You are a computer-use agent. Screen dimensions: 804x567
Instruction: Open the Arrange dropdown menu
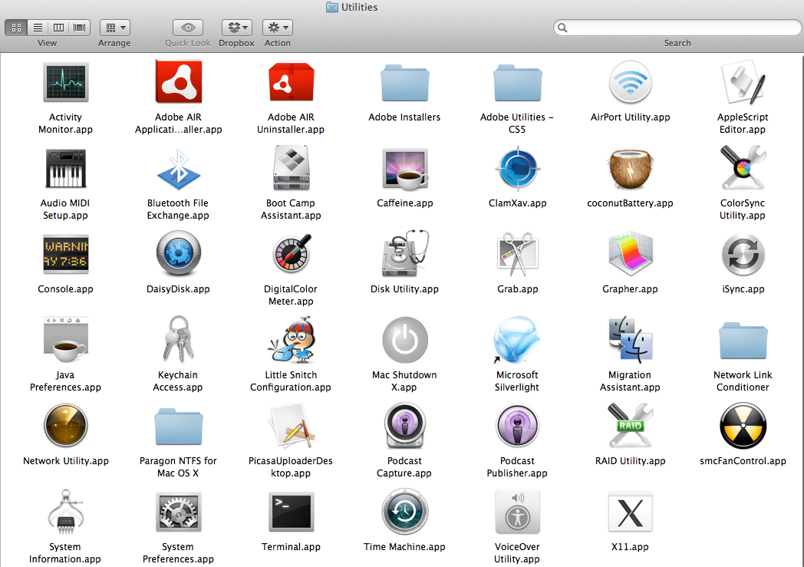(114, 27)
